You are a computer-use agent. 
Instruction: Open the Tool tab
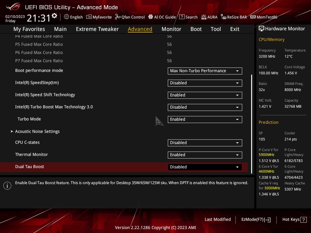216,29
